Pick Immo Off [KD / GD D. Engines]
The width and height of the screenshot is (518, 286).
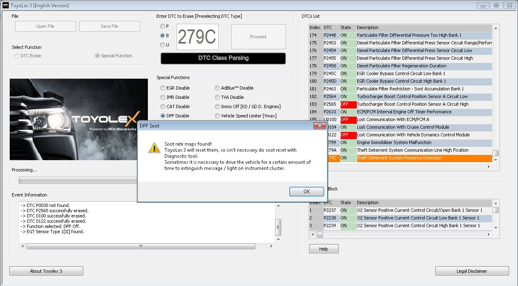218,106
